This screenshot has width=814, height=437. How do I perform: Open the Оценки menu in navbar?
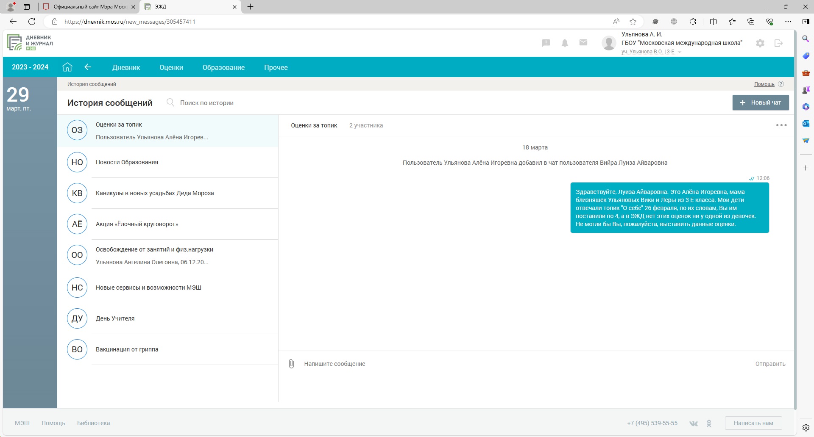pos(171,67)
